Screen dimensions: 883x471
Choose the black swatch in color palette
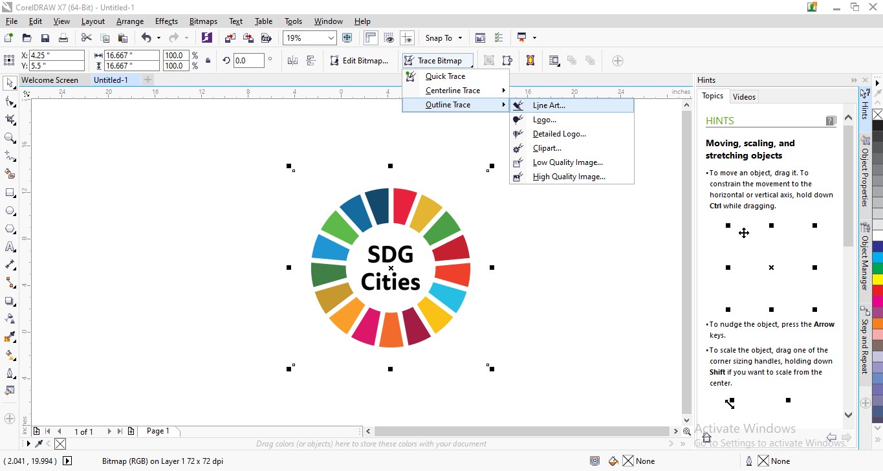(x=877, y=126)
